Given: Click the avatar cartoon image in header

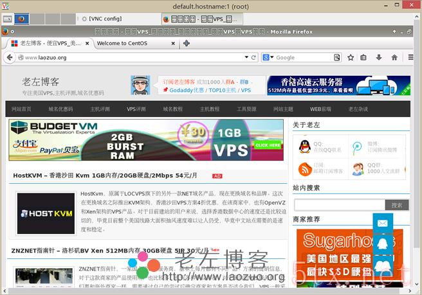Looking at the screenshot, I should pos(140,85).
